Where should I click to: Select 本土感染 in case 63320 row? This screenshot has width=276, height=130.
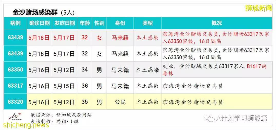click(x=148, y=102)
